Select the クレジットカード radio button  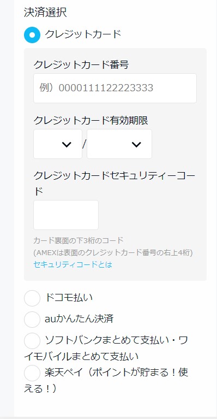(32, 35)
